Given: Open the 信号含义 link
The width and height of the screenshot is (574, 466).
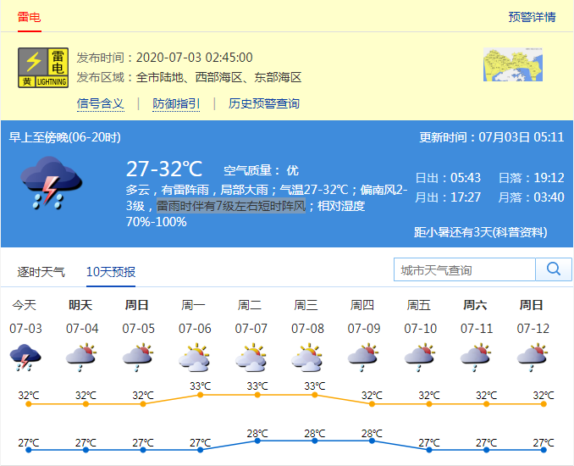Looking at the screenshot, I should (100, 103).
